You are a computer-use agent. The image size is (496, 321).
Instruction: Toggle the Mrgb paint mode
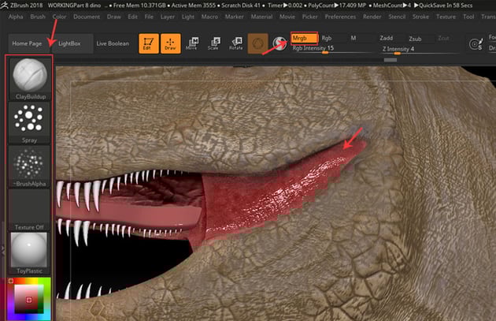click(304, 37)
